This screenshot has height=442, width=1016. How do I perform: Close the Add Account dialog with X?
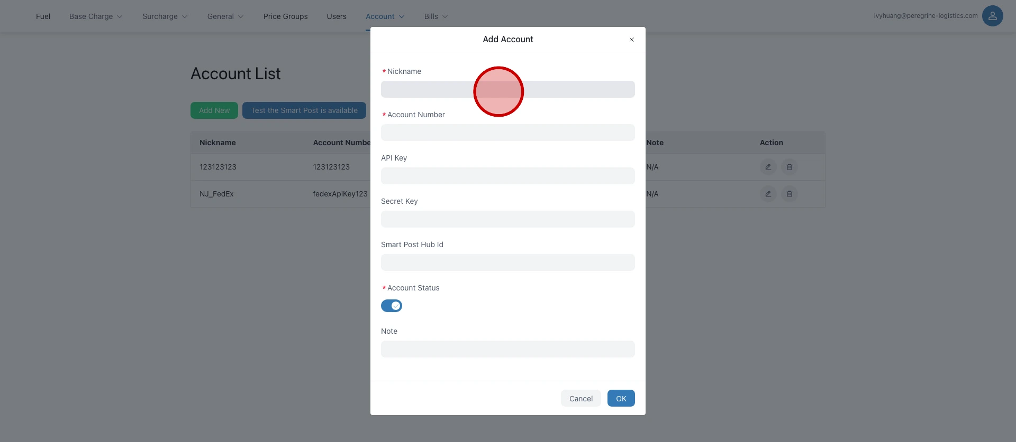pos(631,40)
